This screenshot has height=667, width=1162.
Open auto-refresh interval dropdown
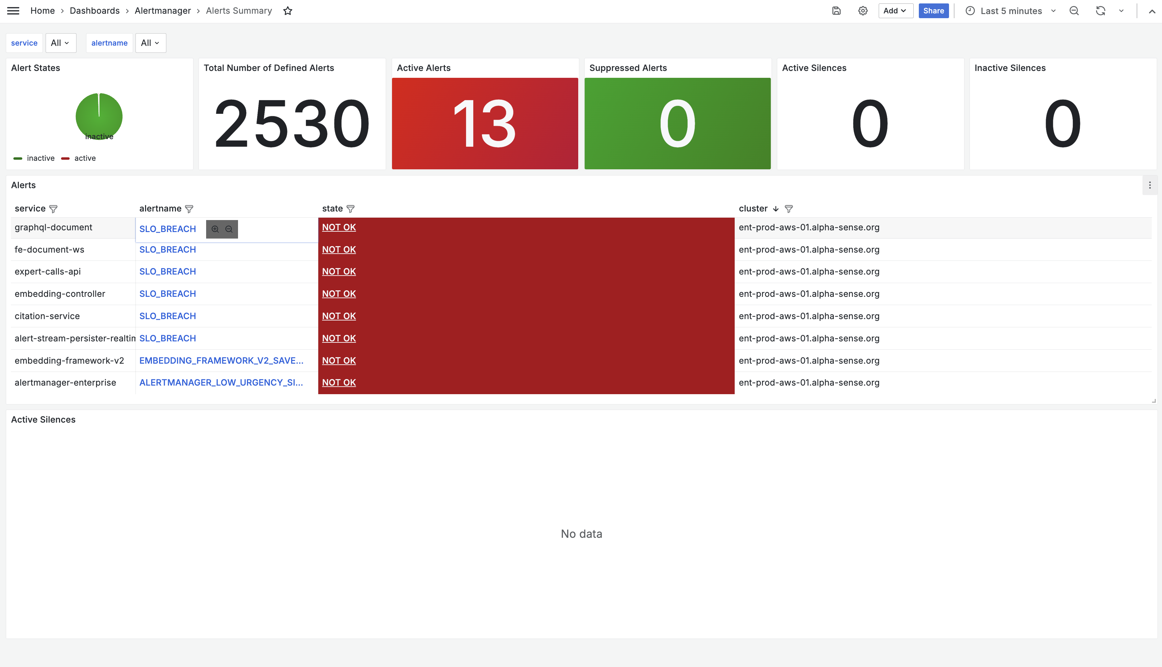point(1121,11)
